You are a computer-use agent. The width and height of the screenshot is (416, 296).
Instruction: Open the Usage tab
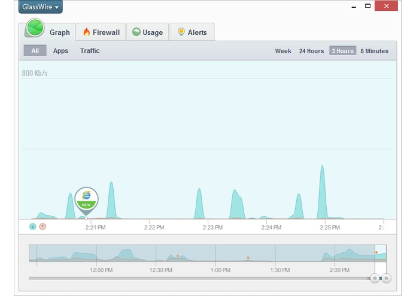tap(147, 32)
